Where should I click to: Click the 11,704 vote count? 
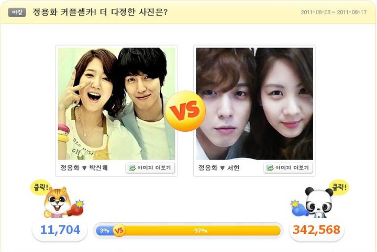[x=60, y=230]
